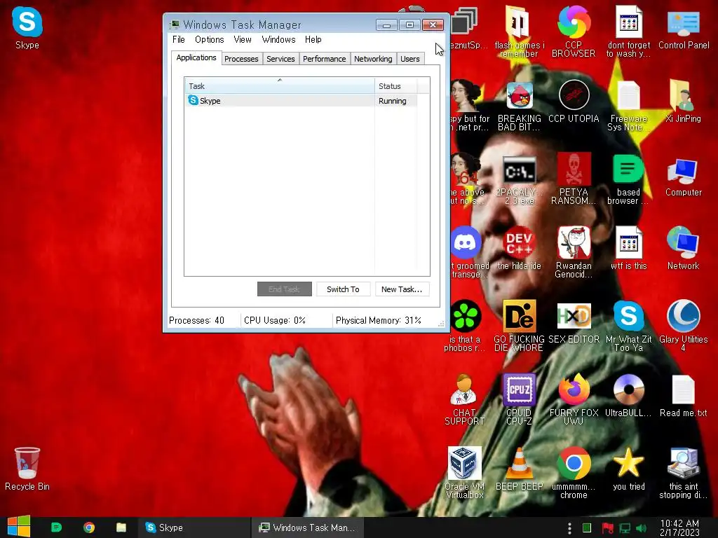
Task: Open the Control Panel desktop icon
Action: click(x=683, y=27)
